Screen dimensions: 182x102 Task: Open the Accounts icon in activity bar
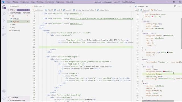4,91
